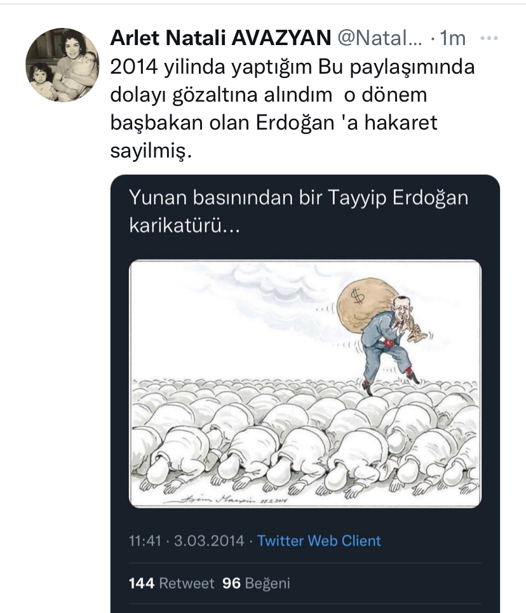
Task: Enlarge the Erdoğan cartoon image
Action: coord(305,384)
